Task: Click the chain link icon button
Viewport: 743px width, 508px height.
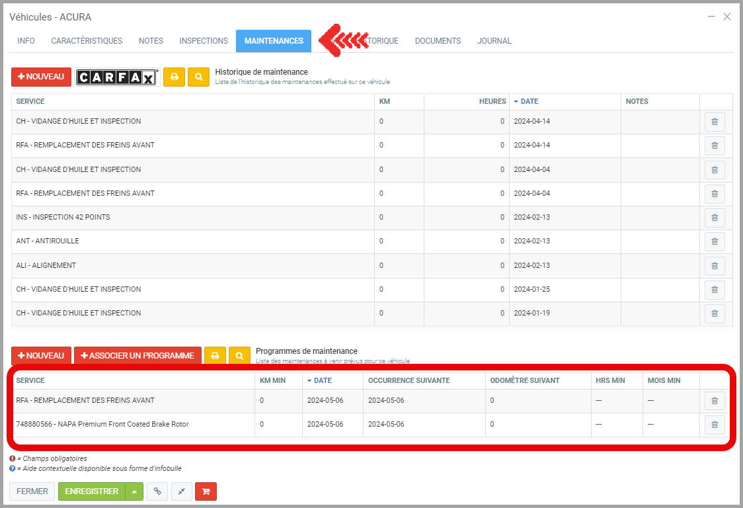Action: [157, 491]
